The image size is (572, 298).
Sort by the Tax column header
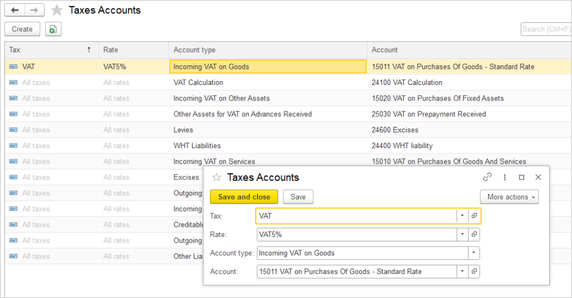click(51, 50)
